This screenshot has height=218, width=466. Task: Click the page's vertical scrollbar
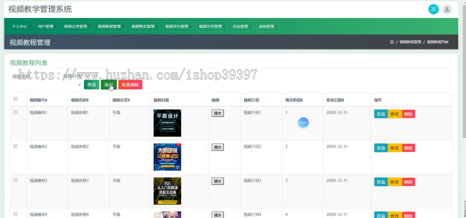click(464, 70)
